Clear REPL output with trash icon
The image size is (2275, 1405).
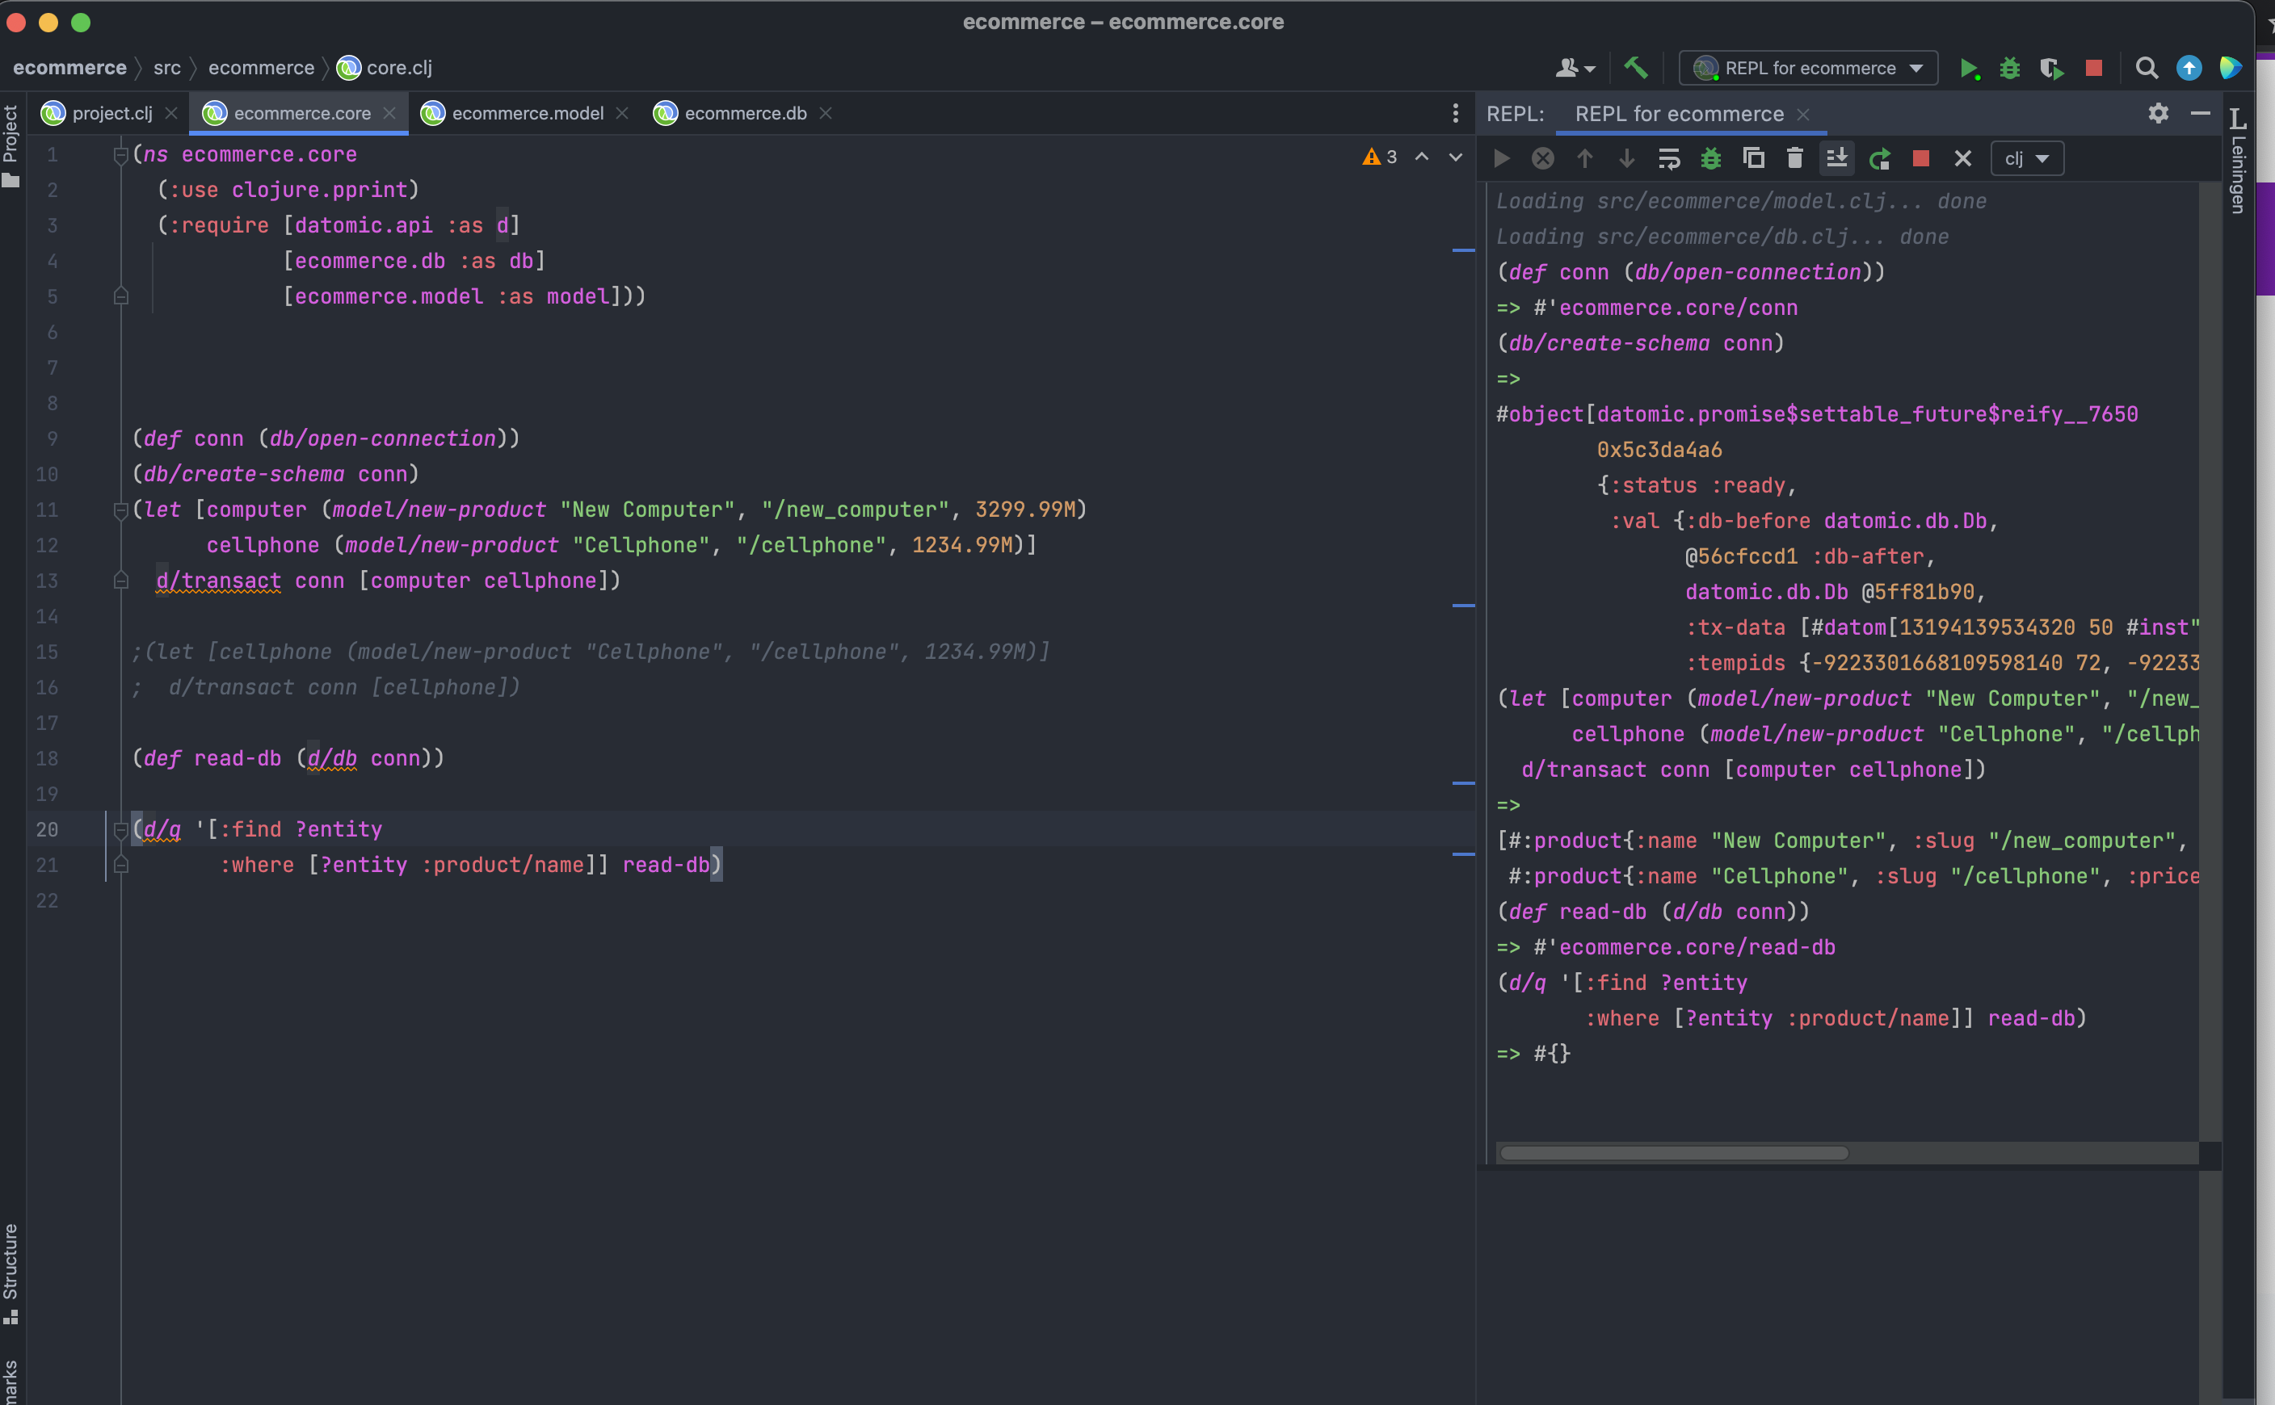(1794, 159)
